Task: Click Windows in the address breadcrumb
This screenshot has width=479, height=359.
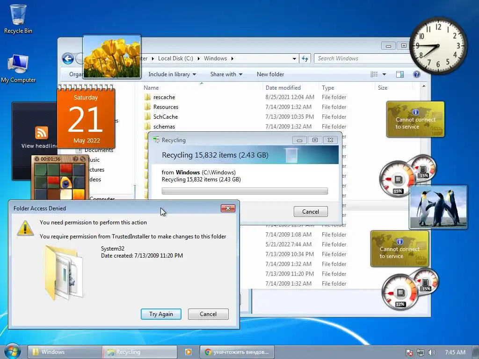Action: [x=215, y=58]
